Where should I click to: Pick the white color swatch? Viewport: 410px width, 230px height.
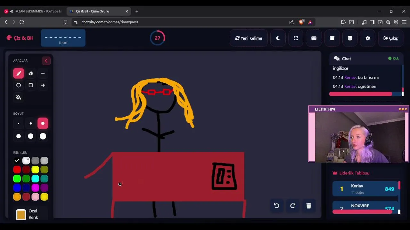tap(26, 160)
